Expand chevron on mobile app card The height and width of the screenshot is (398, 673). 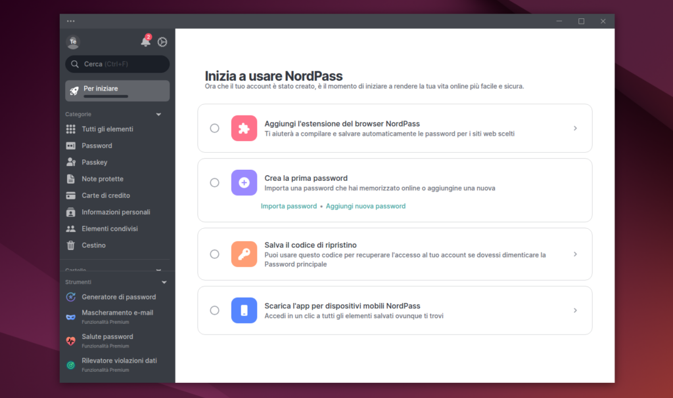(575, 310)
